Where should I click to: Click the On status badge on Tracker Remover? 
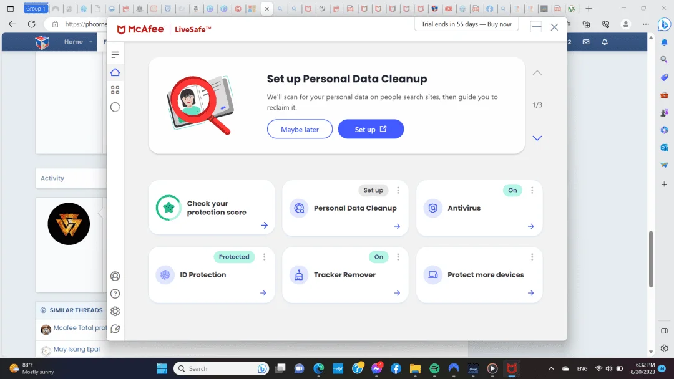click(378, 257)
